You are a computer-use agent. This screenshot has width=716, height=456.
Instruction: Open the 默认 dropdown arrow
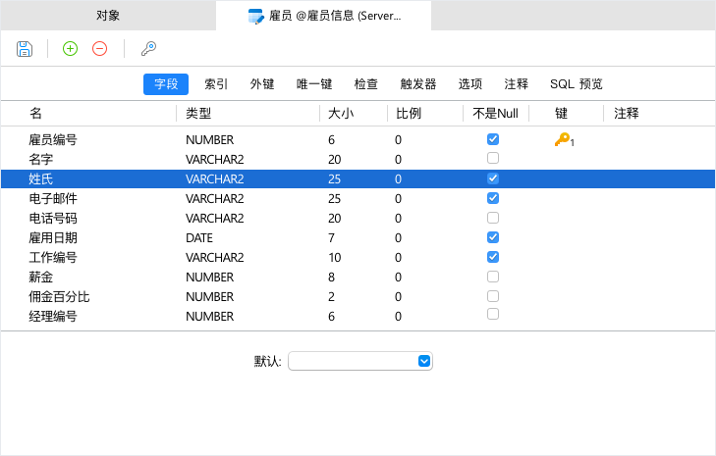[424, 361]
